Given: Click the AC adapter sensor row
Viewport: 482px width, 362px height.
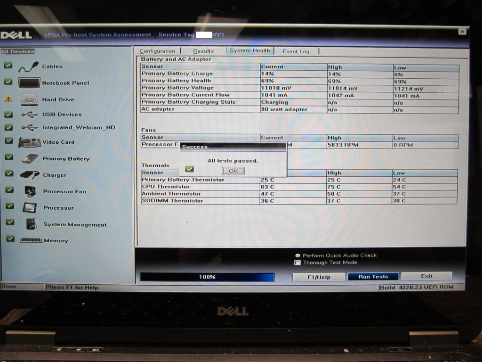Looking at the screenshot, I should (x=300, y=109).
